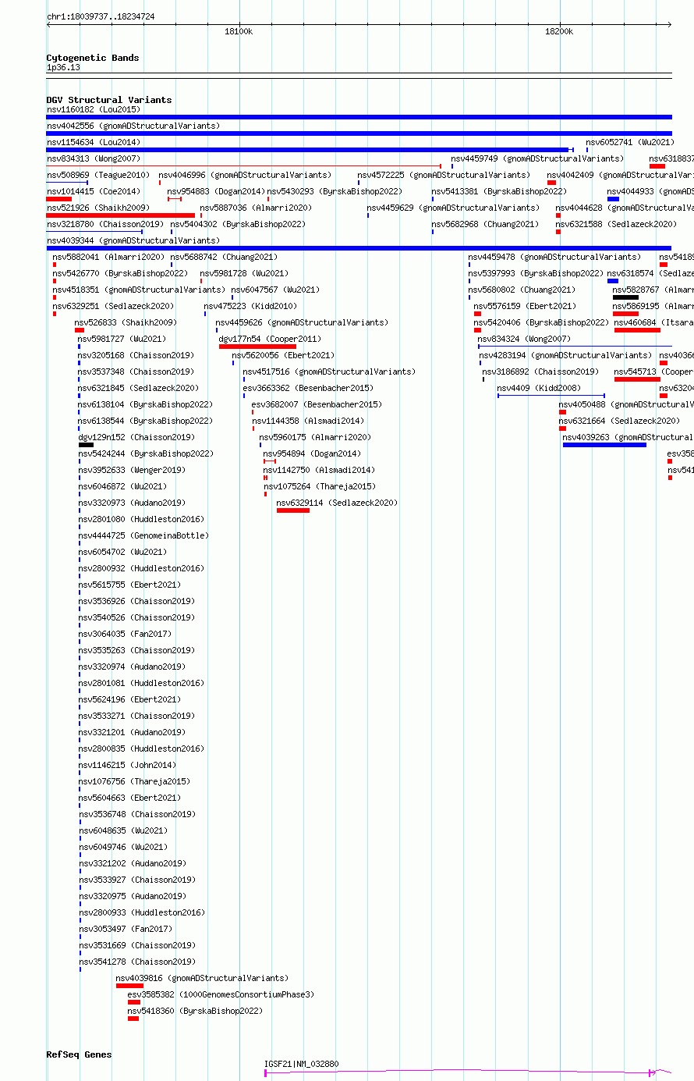Viewport: 694px width, 1081px height.
Task: Open nsv3218780 (Chaisson2019) variant
Action: tap(105, 224)
